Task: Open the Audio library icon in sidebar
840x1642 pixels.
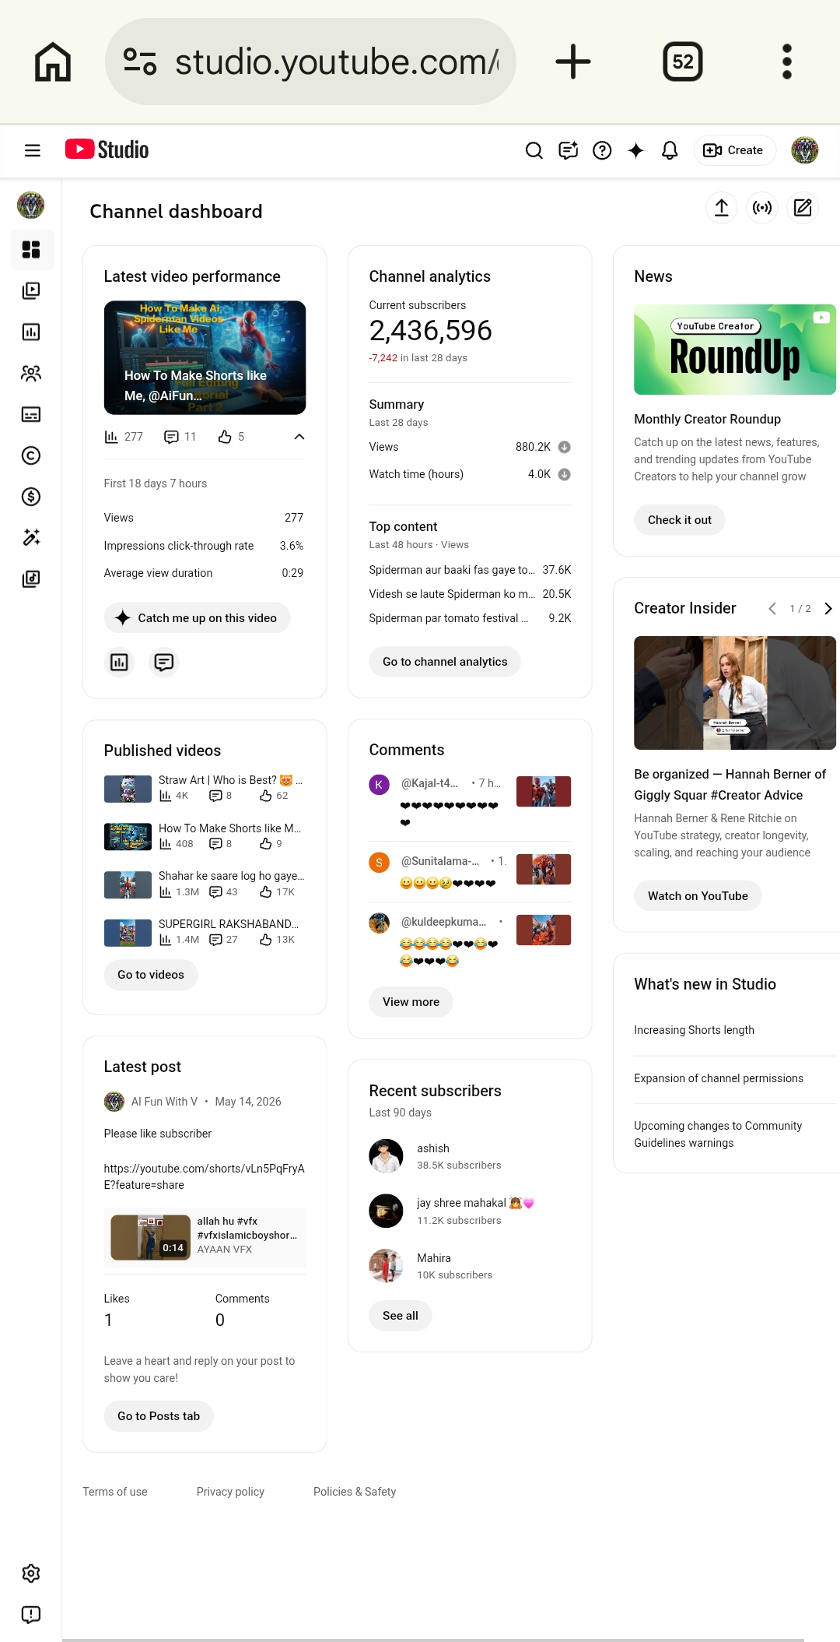Action: coord(31,578)
